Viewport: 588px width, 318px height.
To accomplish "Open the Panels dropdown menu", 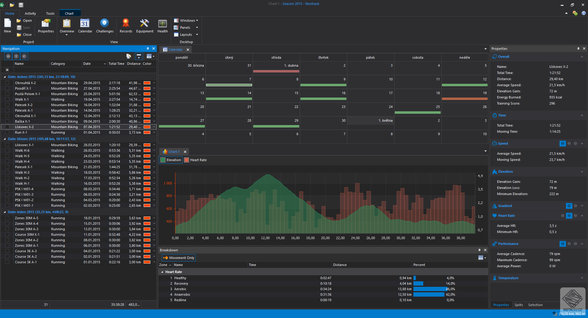I will (x=186, y=28).
